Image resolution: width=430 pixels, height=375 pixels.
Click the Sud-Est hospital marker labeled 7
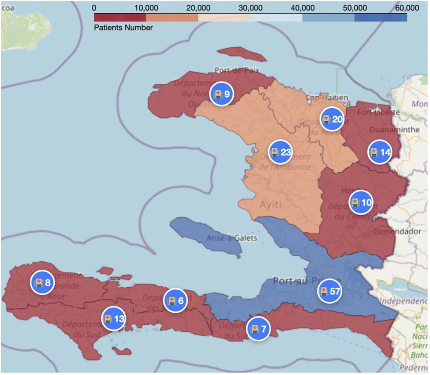tap(258, 329)
